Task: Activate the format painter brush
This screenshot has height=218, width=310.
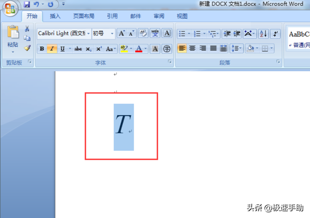Action: pos(27,48)
